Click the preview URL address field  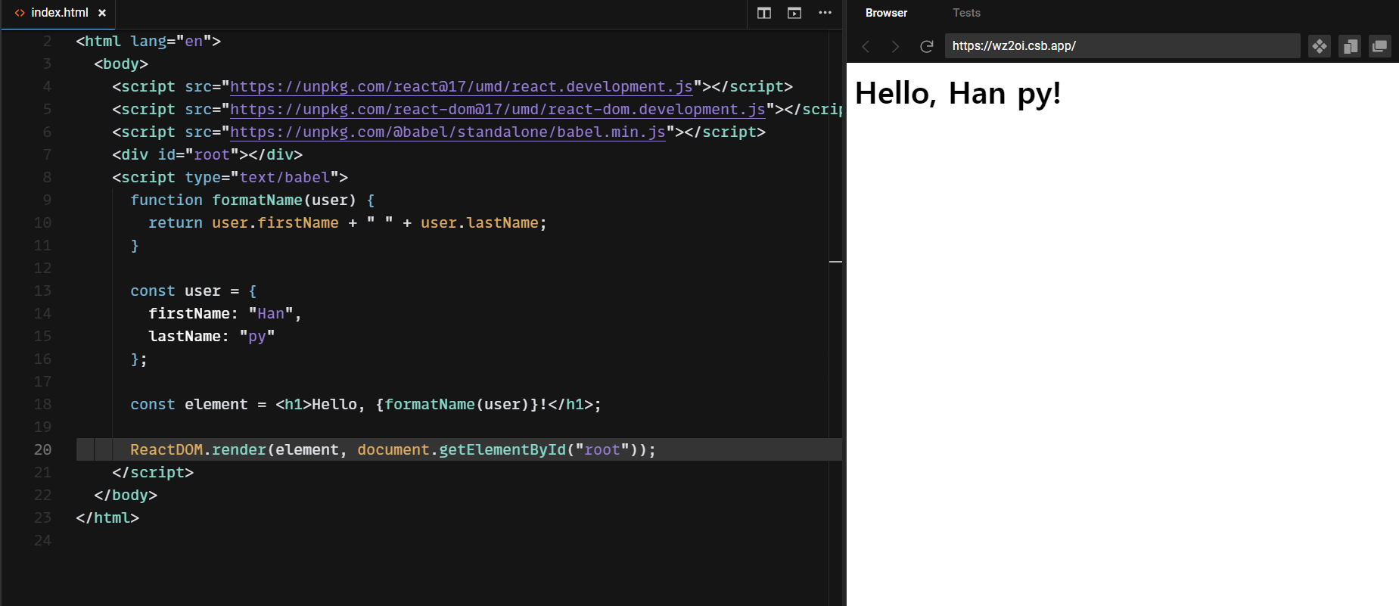point(1122,45)
